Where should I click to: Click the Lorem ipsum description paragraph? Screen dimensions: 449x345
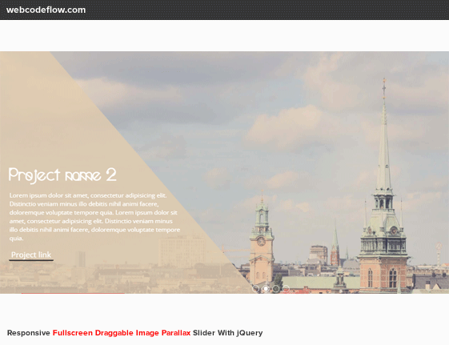click(x=94, y=217)
